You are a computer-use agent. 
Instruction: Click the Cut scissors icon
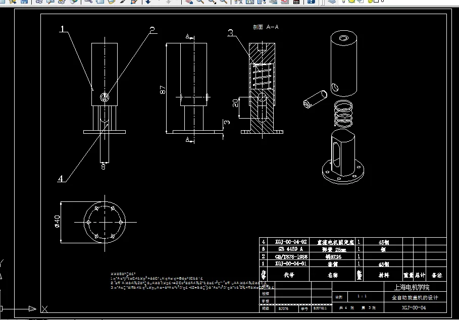(x=88, y=1)
